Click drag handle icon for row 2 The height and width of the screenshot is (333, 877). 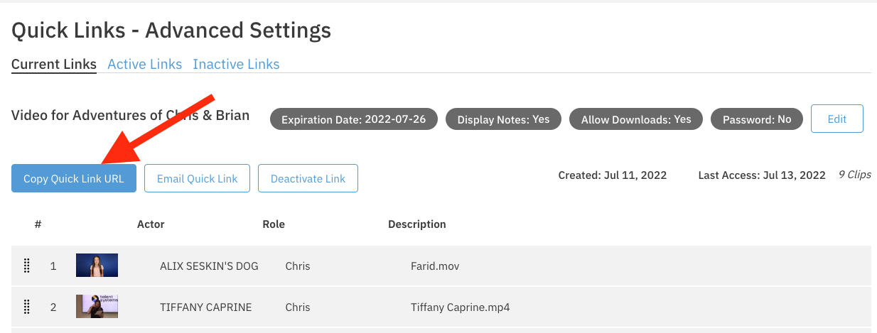pos(27,307)
